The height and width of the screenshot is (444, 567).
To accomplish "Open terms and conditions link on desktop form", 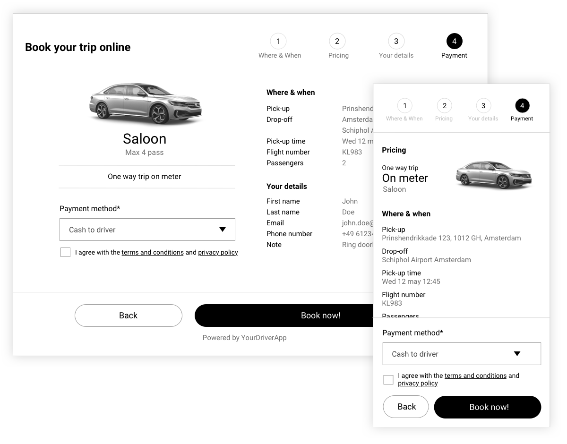I will pyautogui.click(x=153, y=252).
